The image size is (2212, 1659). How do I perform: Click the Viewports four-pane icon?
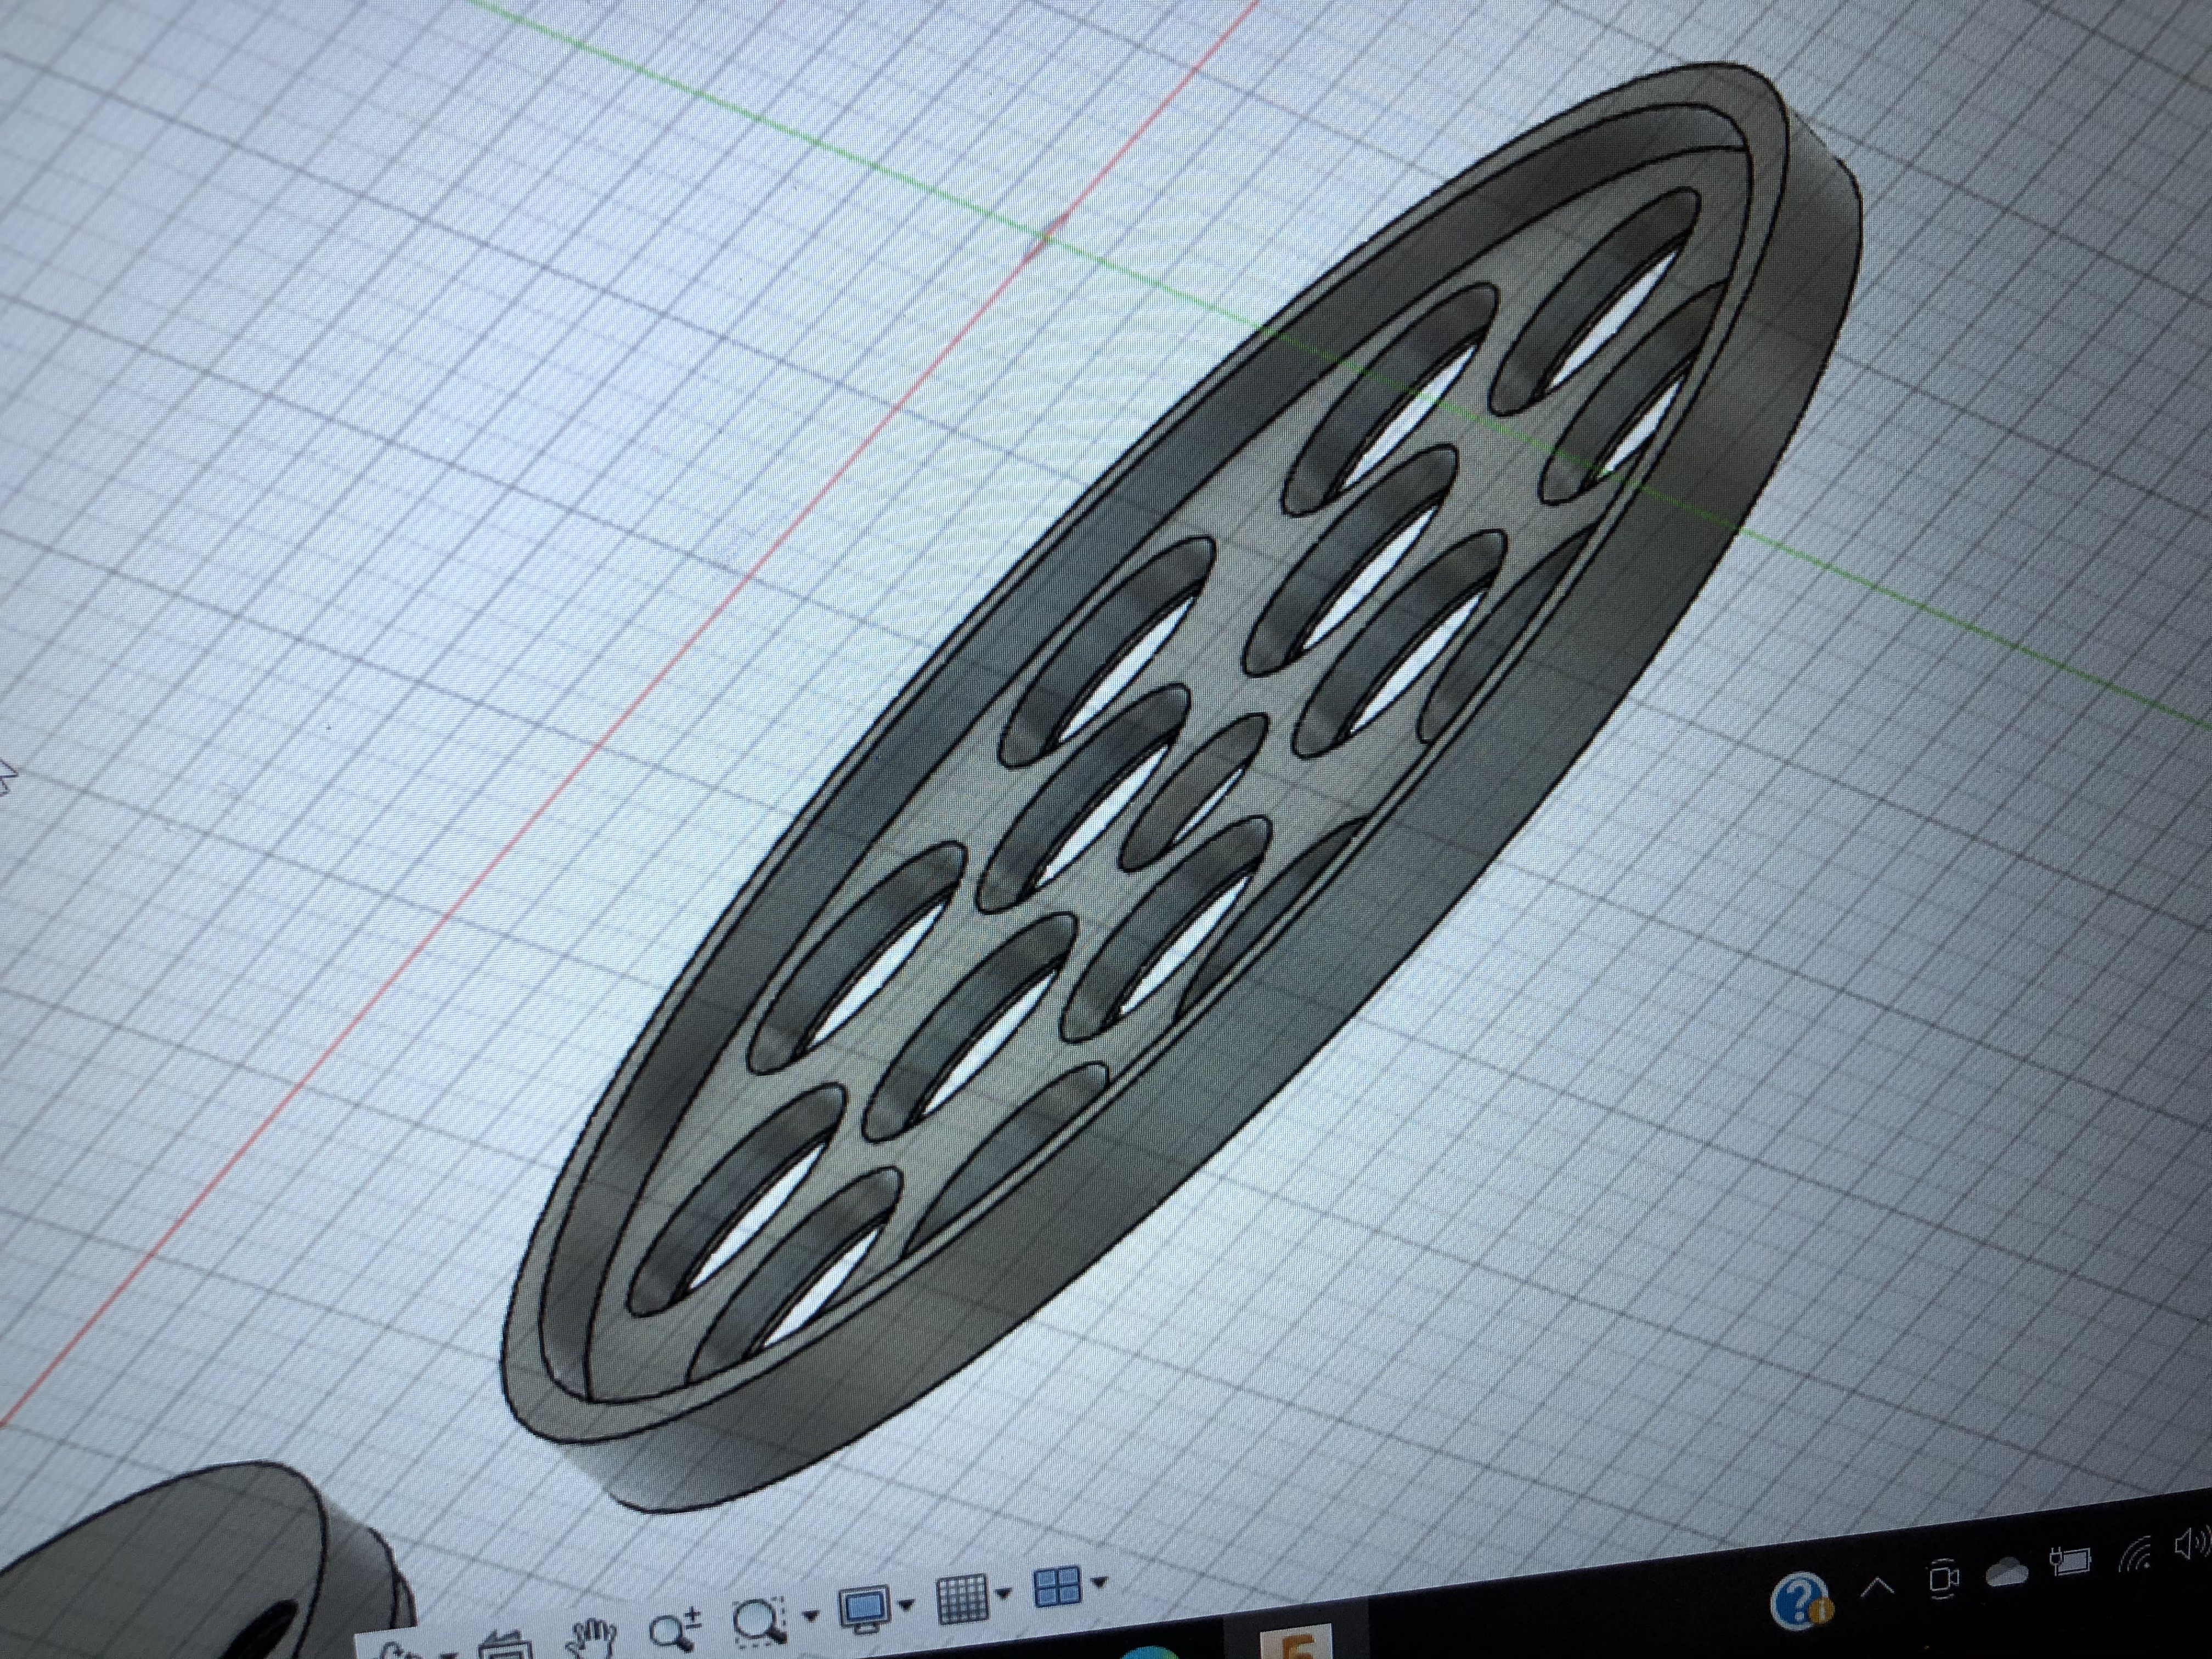coord(1057,1587)
